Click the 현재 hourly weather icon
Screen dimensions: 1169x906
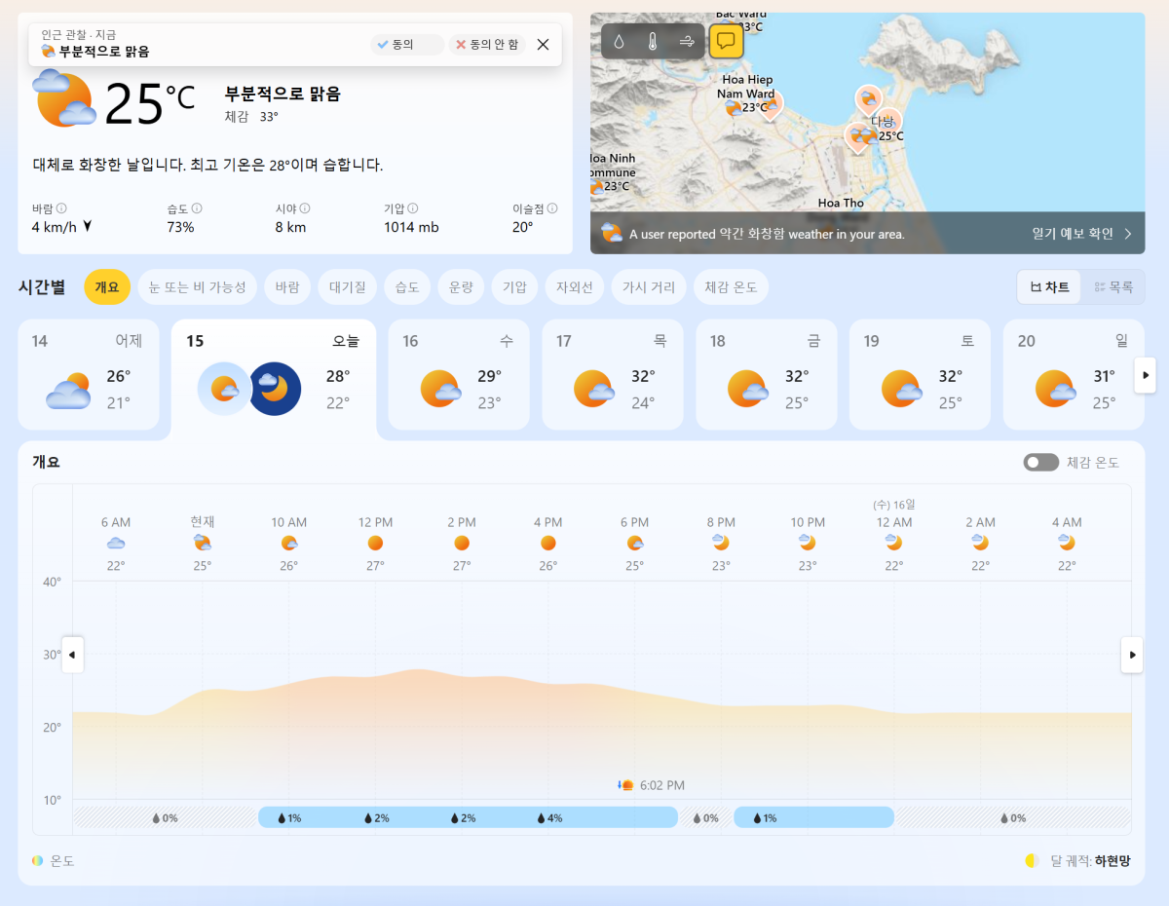pyautogui.click(x=203, y=543)
